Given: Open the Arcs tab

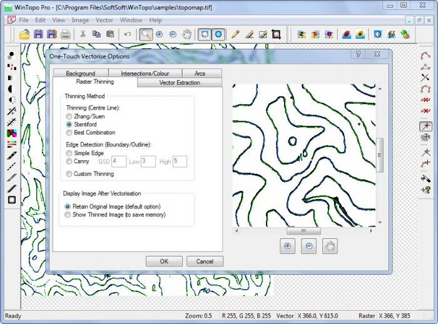Looking at the screenshot, I should tap(202, 73).
